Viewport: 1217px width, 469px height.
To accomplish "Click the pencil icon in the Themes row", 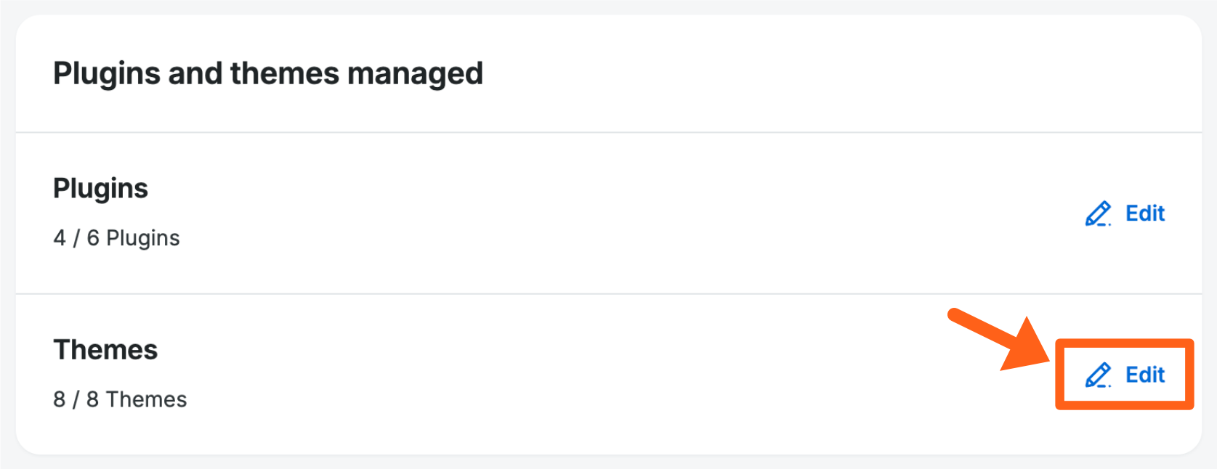I will click(x=1098, y=375).
